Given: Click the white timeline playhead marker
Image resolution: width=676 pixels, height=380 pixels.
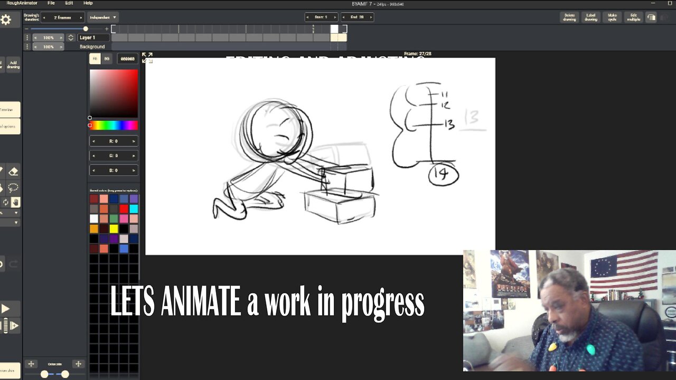Looking at the screenshot, I should pos(334,29).
